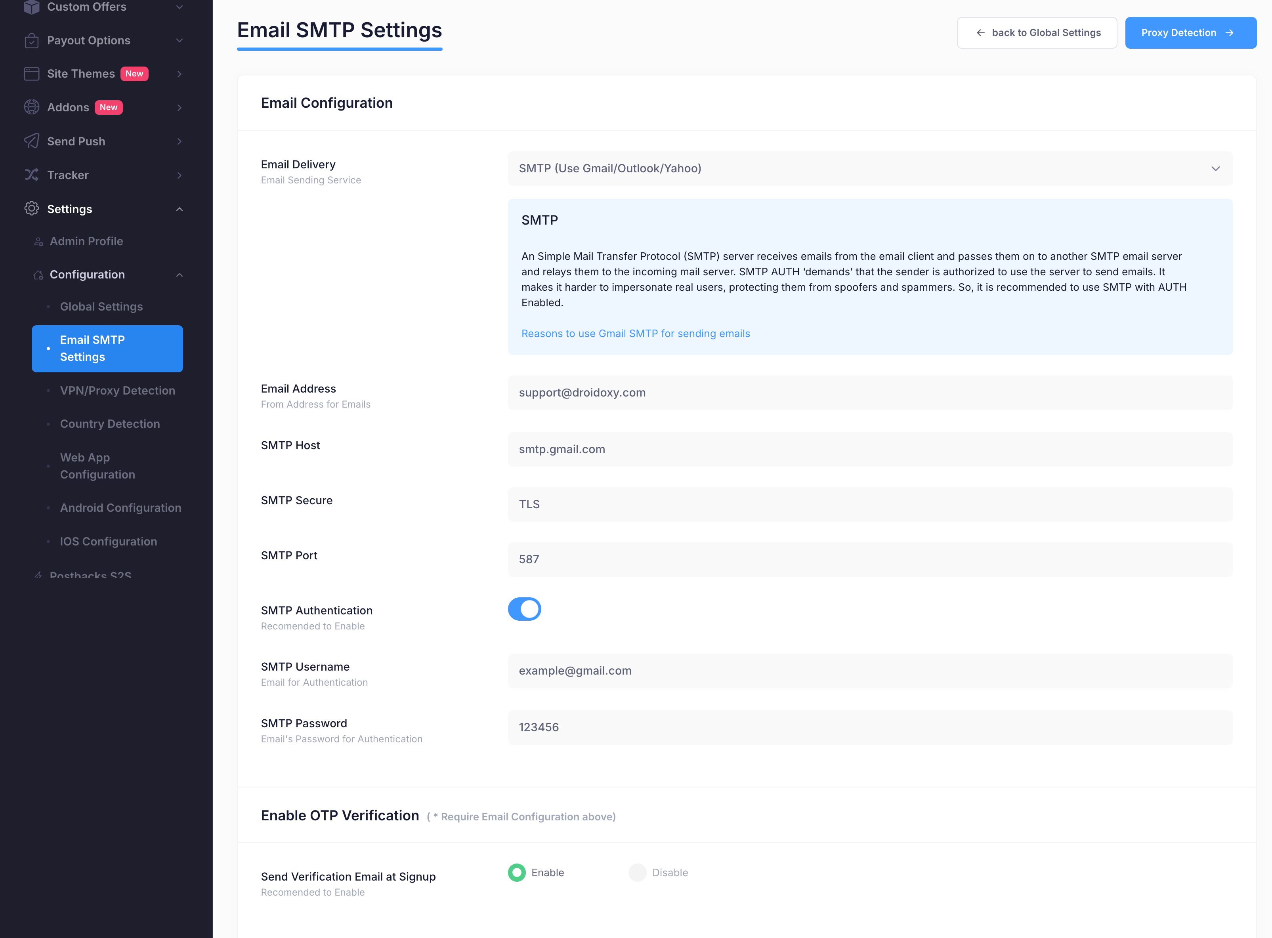The width and height of the screenshot is (1272, 938).
Task: Click into the SMTP Host field
Action: 870,449
